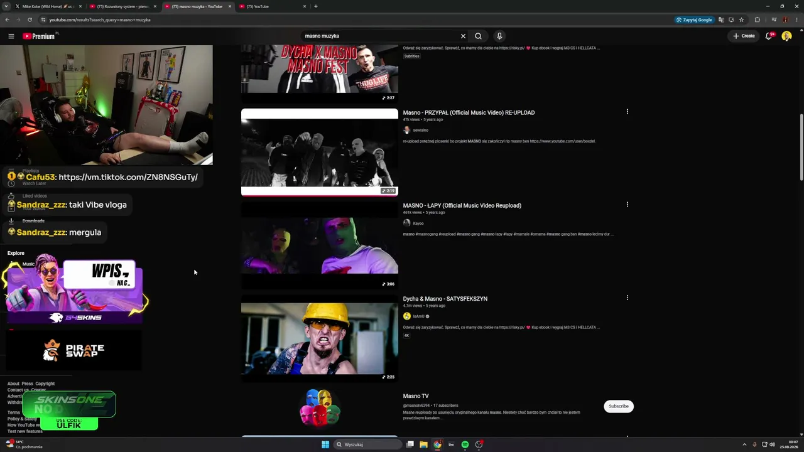Start voice search with the microphone
Viewport: 804px width, 452px height.
(x=499, y=36)
